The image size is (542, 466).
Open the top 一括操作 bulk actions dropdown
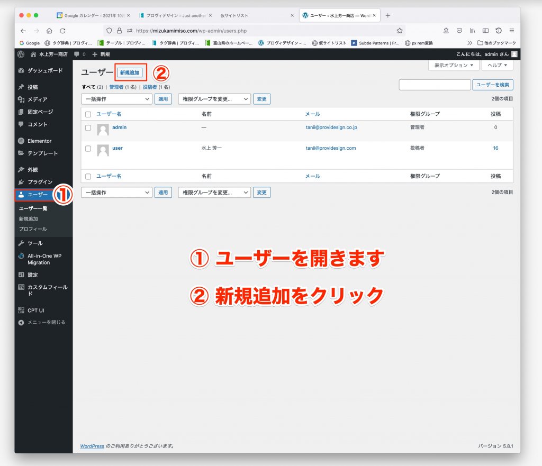[116, 99]
